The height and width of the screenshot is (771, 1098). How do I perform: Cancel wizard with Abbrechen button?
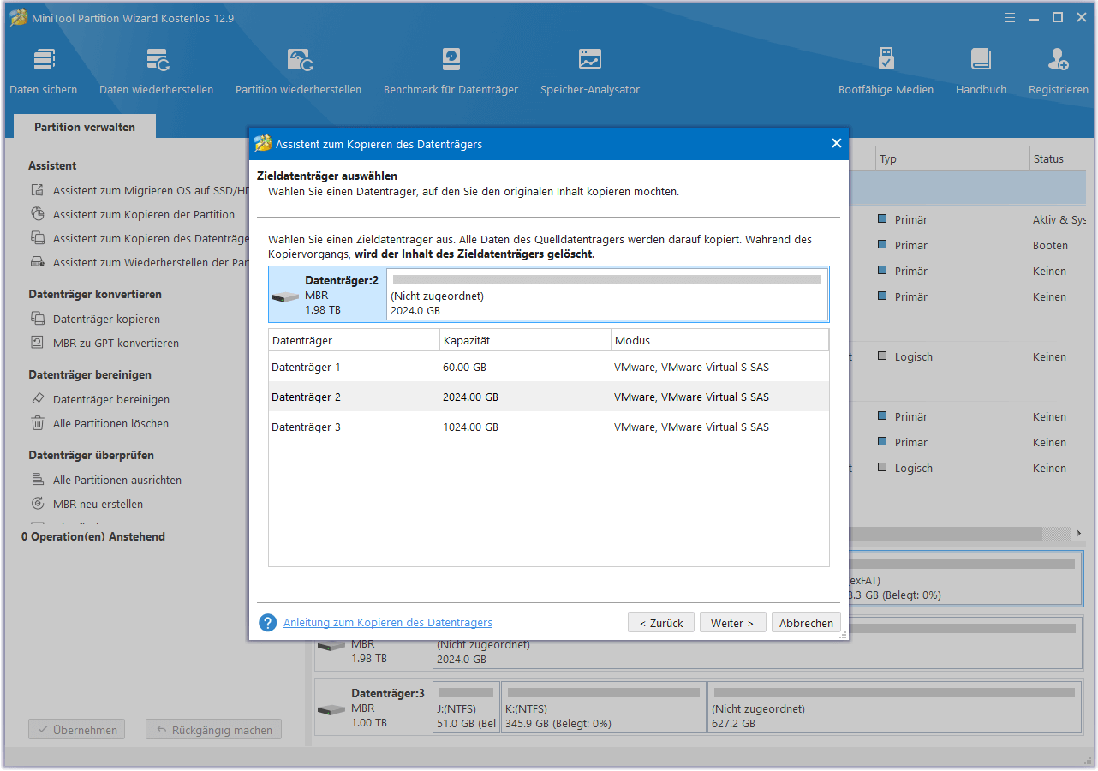(806, 623)
